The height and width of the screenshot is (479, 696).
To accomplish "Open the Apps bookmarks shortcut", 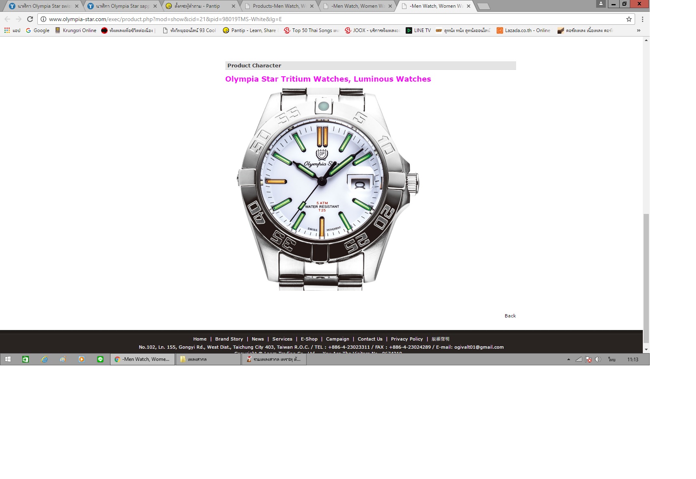I will point(12,30).
